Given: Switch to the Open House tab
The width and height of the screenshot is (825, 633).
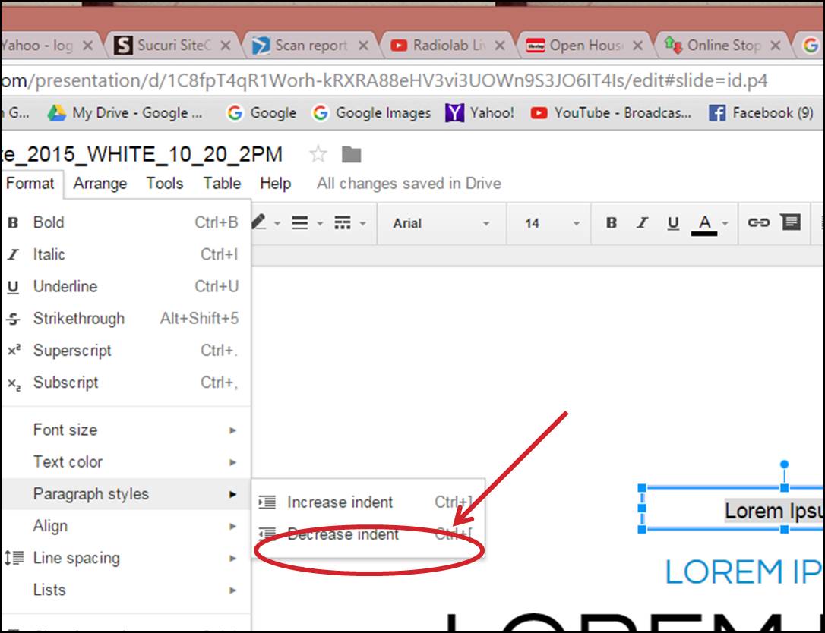Looking at the screenshot, I should [x=586, y=46].
